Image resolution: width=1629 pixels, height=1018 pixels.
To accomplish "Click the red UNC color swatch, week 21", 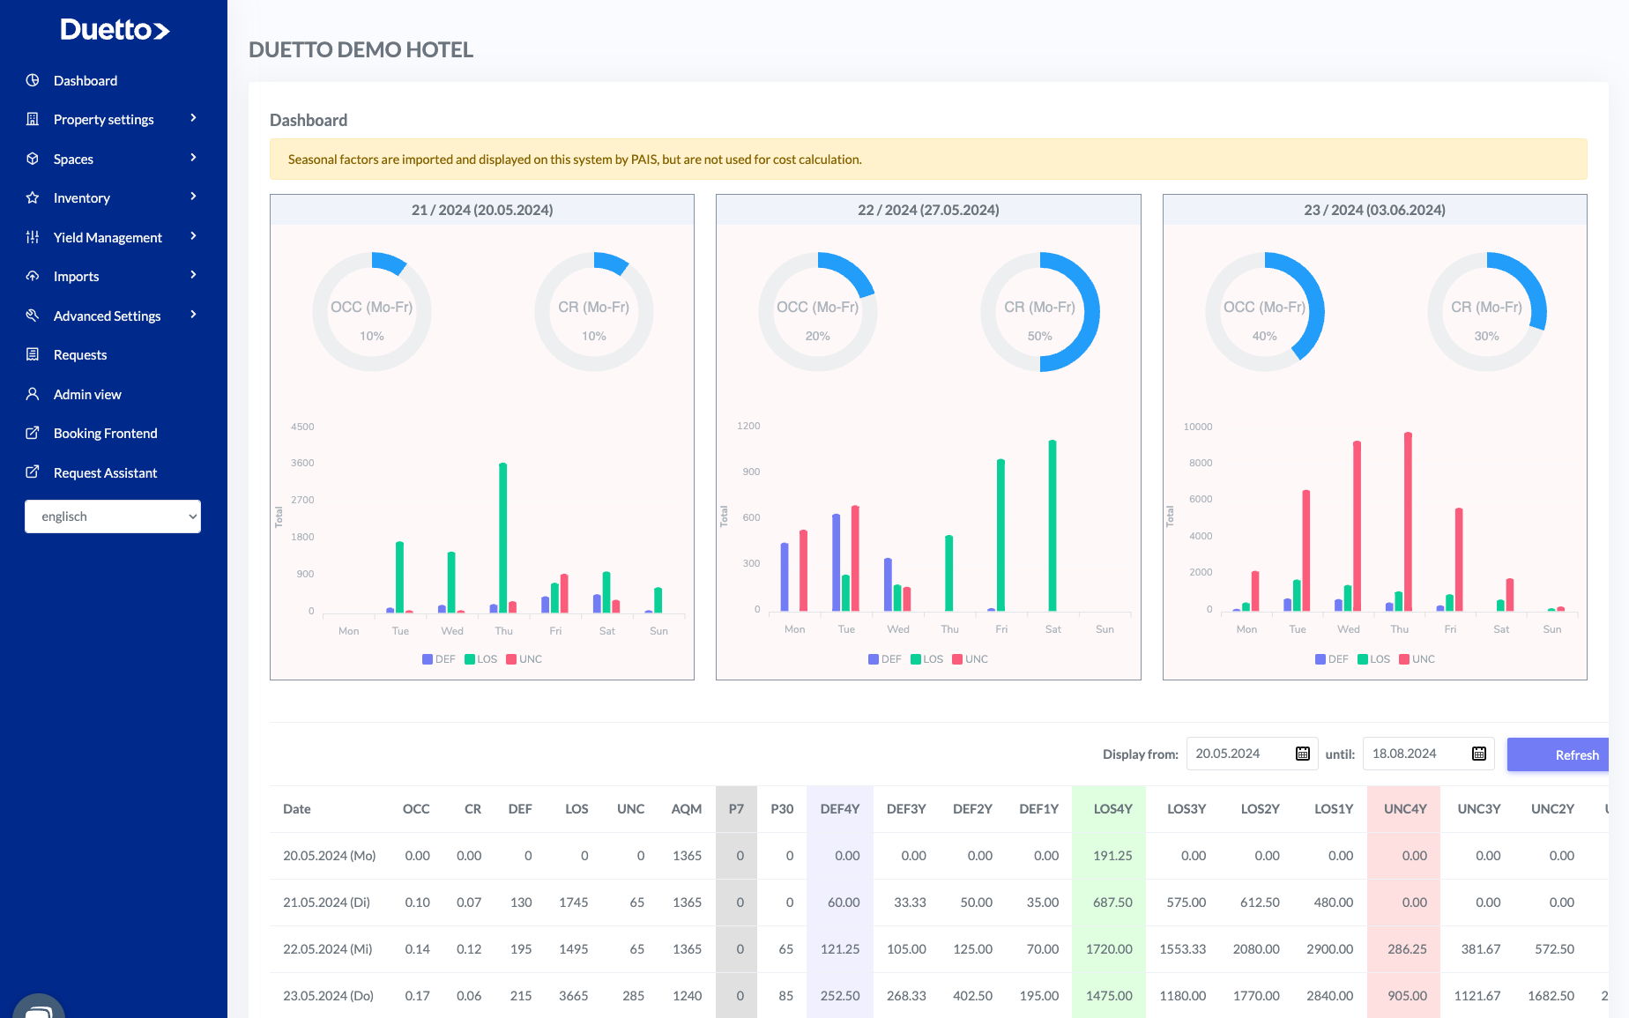I will (x=511, y=659).
